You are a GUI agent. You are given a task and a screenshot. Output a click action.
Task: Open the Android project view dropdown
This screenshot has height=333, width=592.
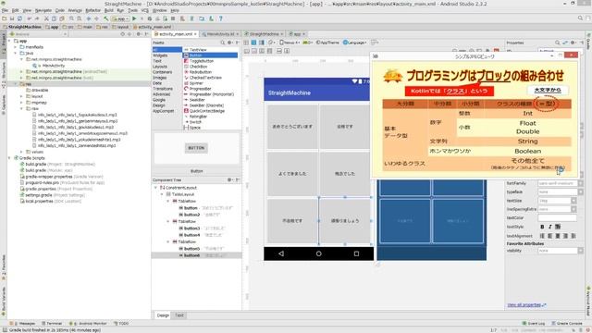[39, 34]
